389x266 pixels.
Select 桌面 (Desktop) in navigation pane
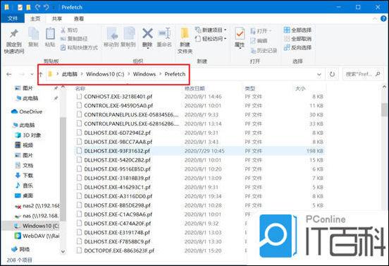[24, 195]
